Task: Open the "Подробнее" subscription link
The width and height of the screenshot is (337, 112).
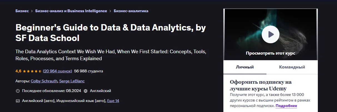Action: (x=286, y=106)
